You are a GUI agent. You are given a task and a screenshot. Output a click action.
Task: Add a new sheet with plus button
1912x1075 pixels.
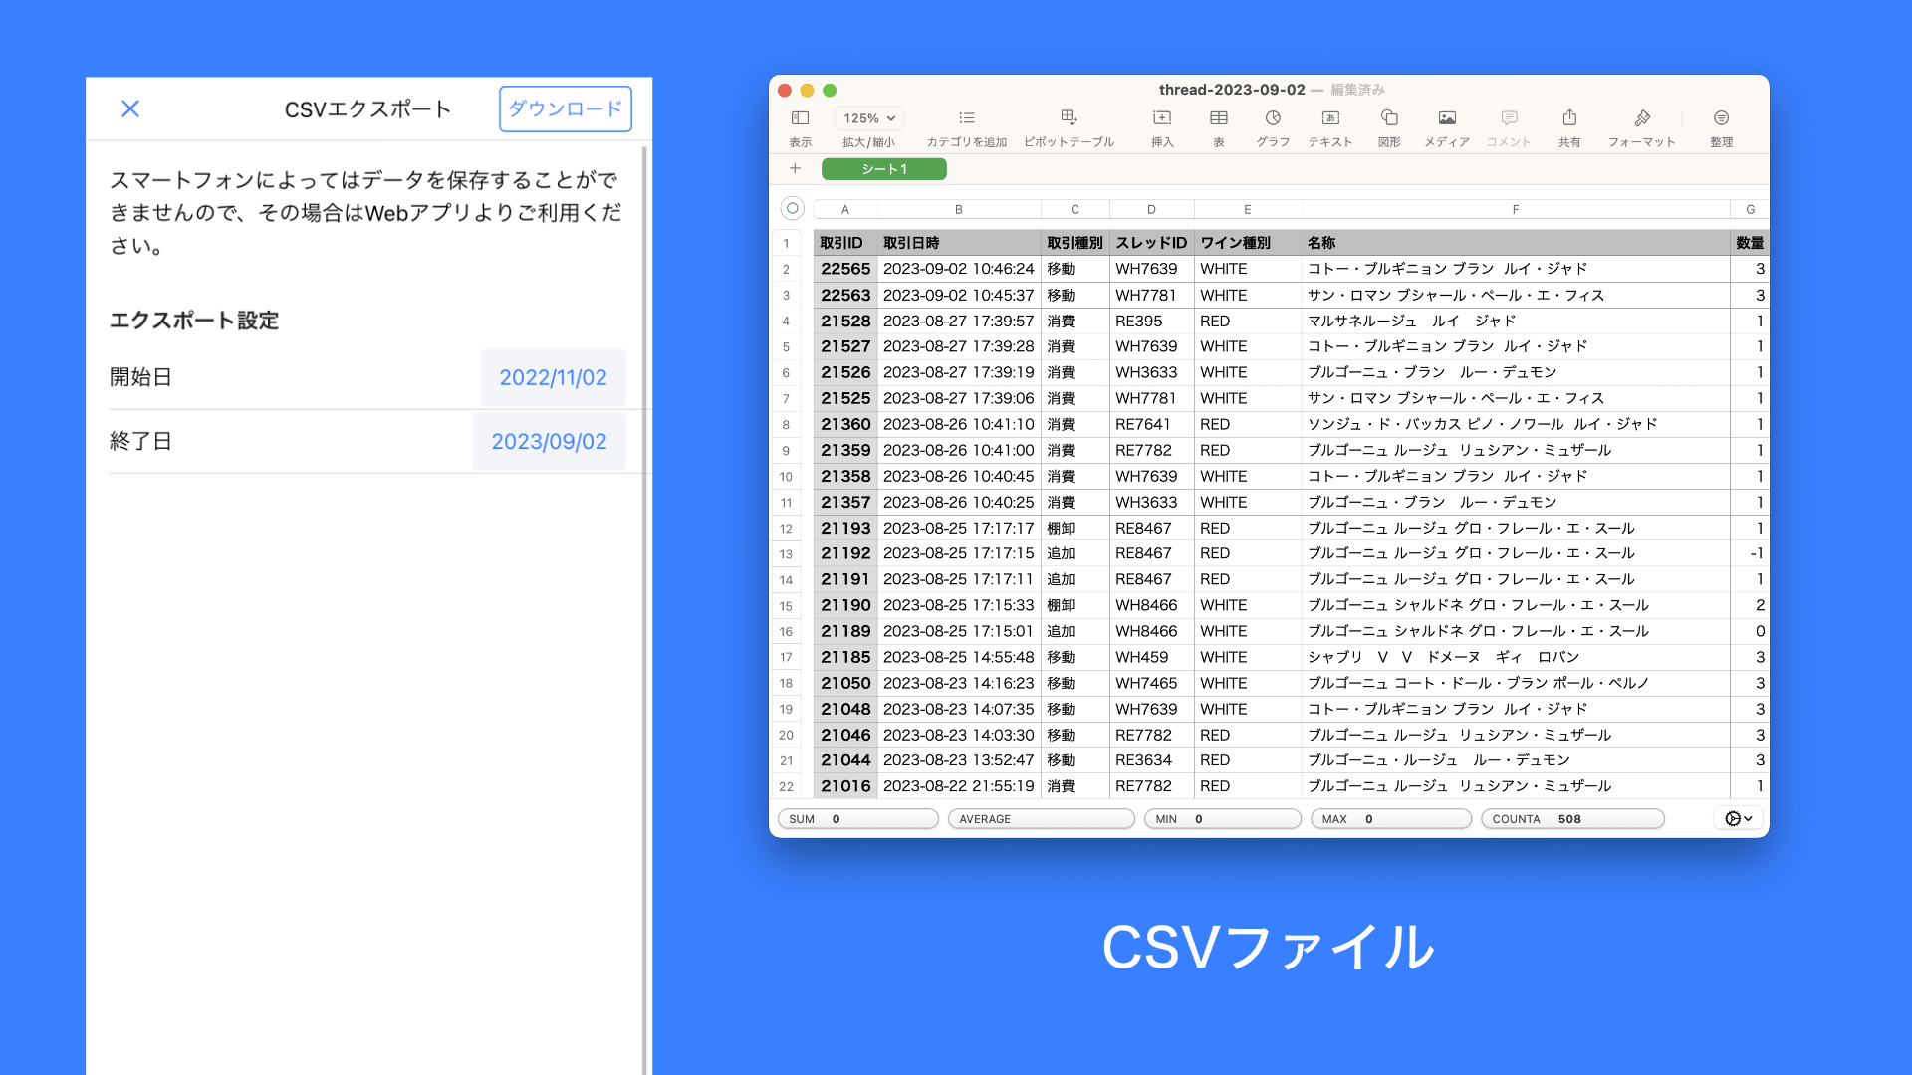point(795,169)
